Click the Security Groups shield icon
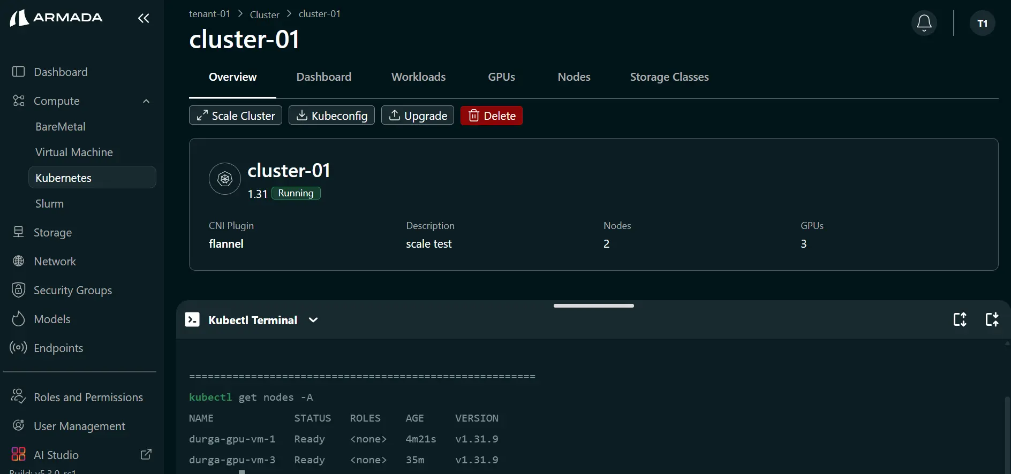This screenshot has width=1011, height=474. (x=19, y=290)
